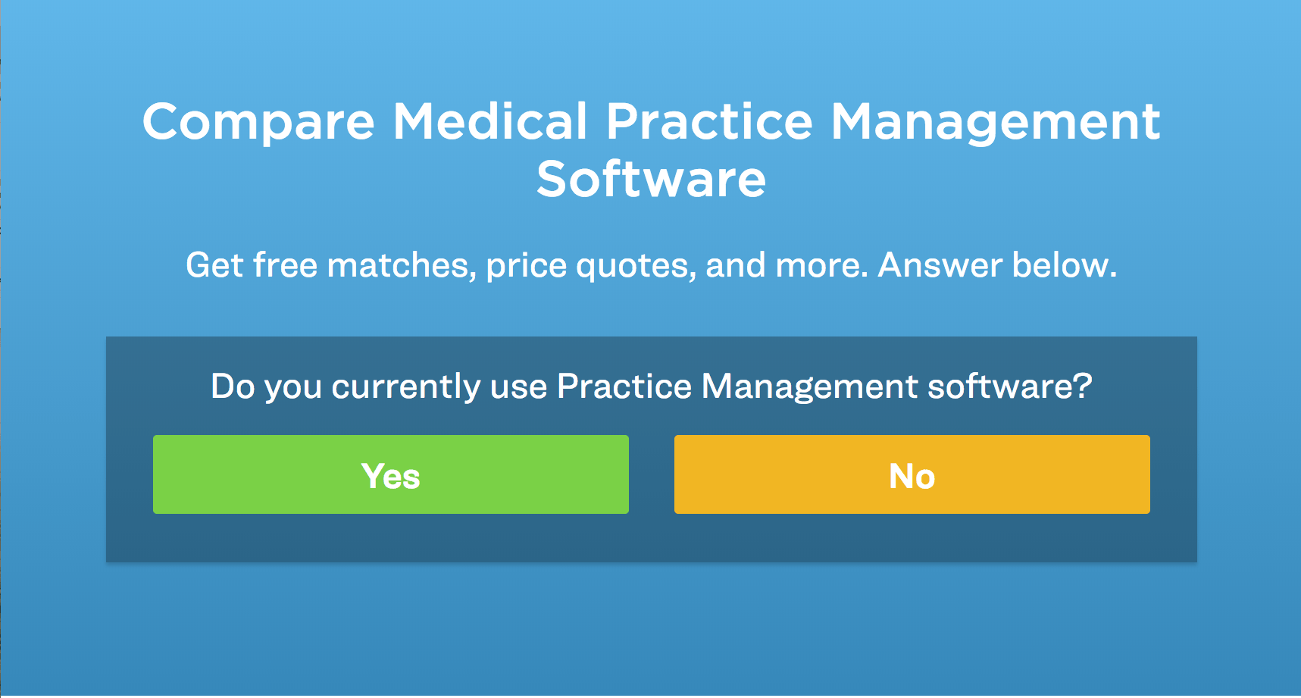Image resolution: width=1301 pixels, height=698 pixels.
Task: Click the 'Yes' label text
Action: (391, 477)
